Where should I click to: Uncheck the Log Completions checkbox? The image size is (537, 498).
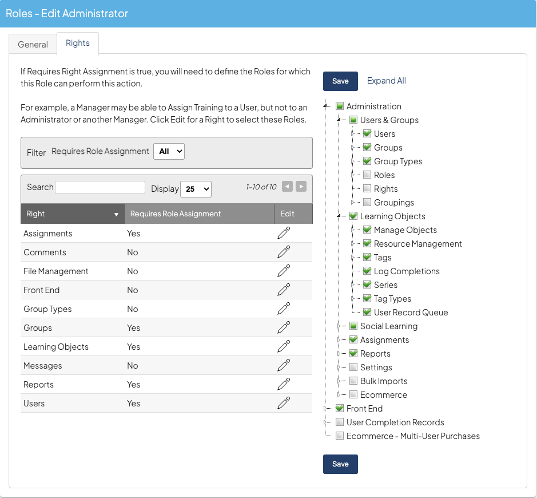click(367, 271)
